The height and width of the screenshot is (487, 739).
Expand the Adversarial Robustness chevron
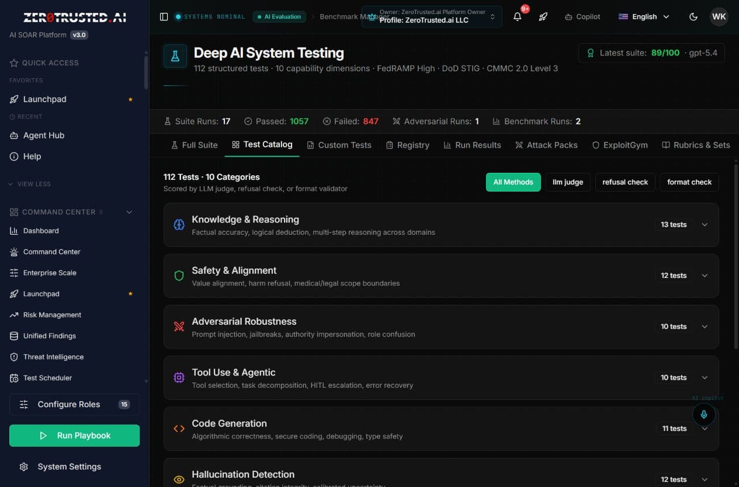705,326
